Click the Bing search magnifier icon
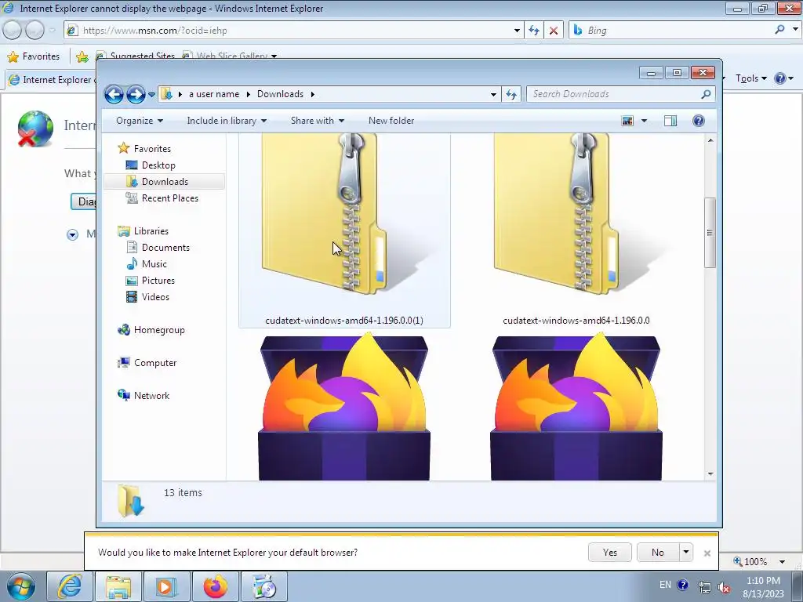This screenshot has height=602, width=803. tap(779, 30)
